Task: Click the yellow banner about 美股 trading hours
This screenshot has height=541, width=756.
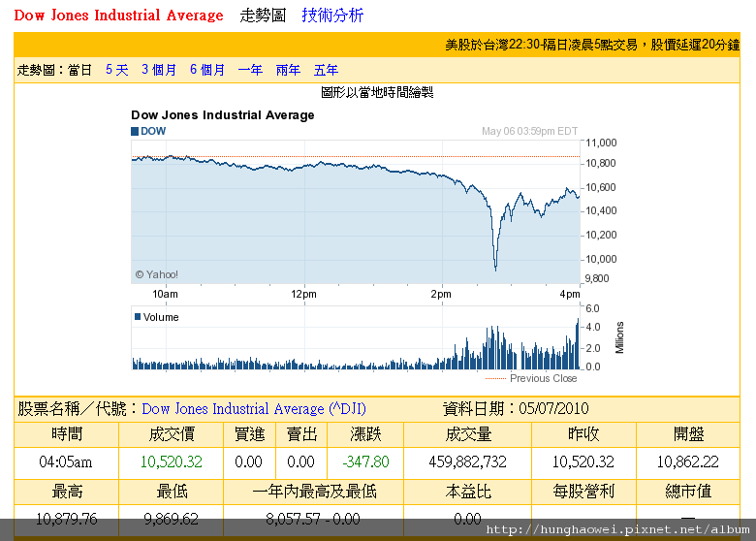Action: pyautogui.click(x=377, y=45)
